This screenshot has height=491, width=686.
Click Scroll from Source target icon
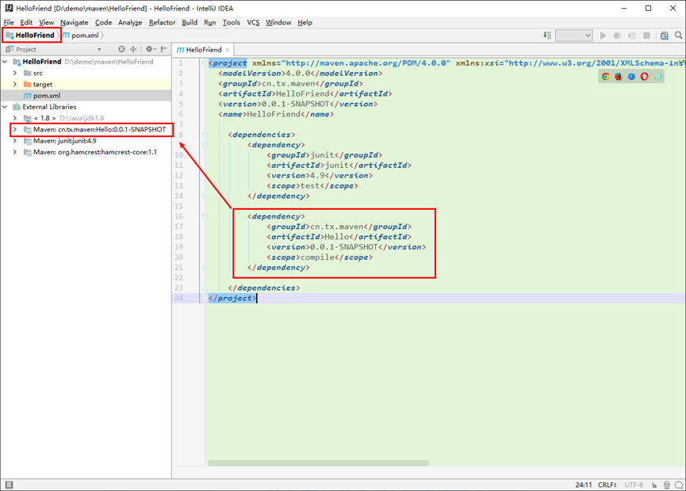click(x=121, y=49)
